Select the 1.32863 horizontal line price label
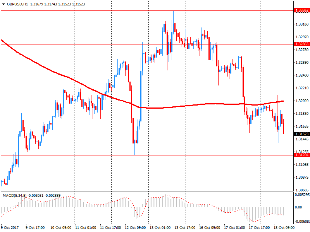 point(302,44)
